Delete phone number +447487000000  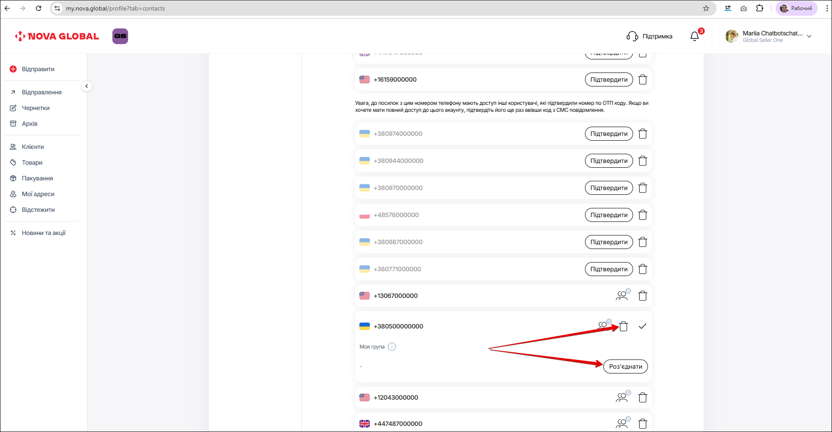pyautogui.click(x=643, y=424)
